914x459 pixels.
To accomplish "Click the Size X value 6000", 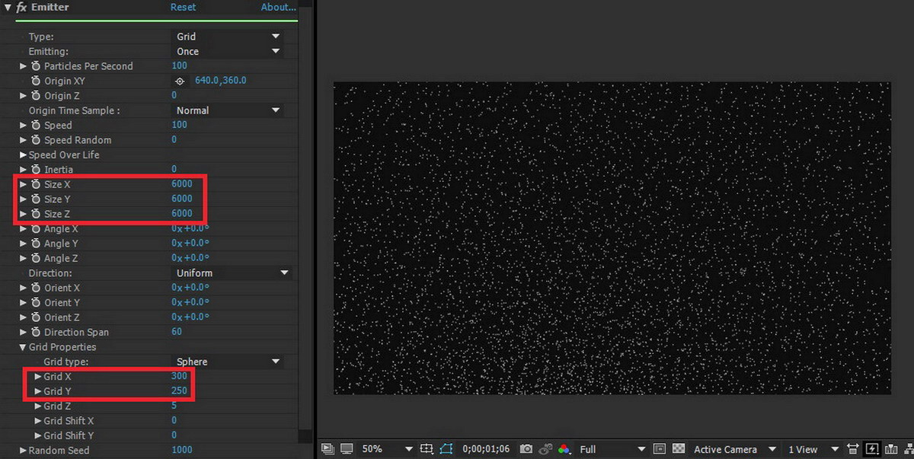I will (x=182, y=184).
